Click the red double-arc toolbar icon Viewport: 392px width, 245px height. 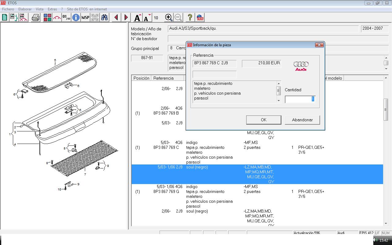pos(57,17)
